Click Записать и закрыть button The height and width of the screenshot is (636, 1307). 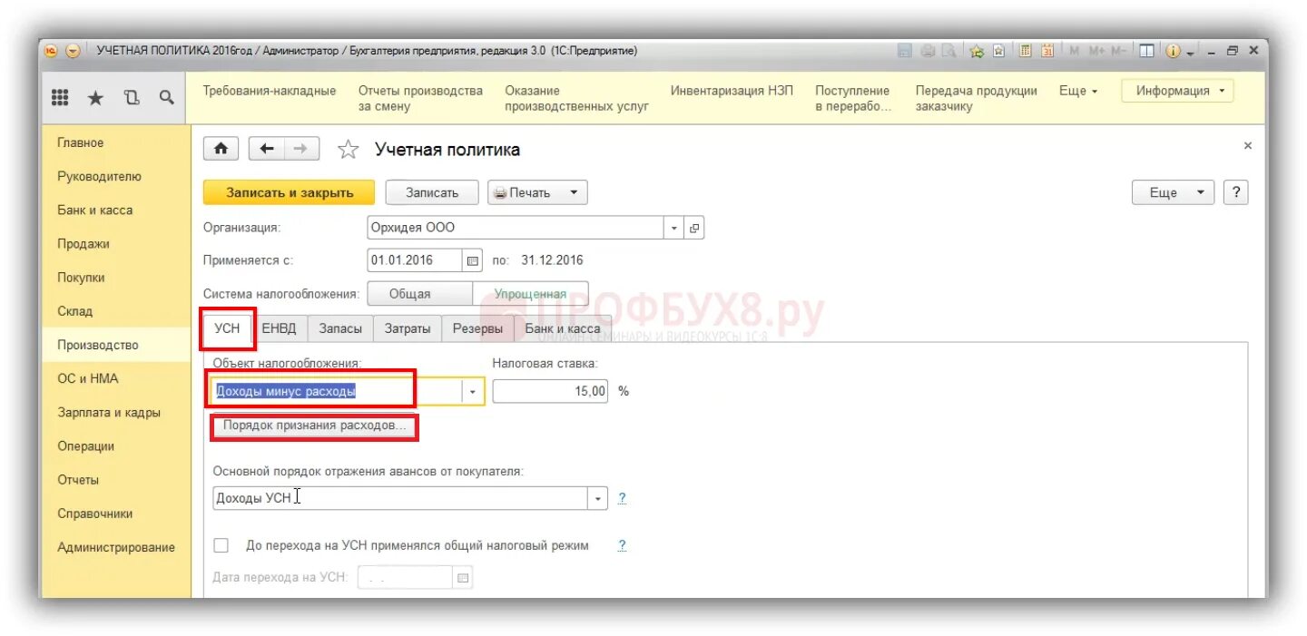(290, 192)
